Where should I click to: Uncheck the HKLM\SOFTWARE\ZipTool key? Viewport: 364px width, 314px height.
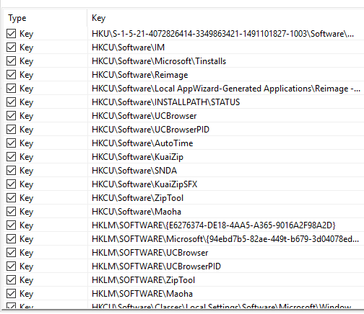point(12,280)
